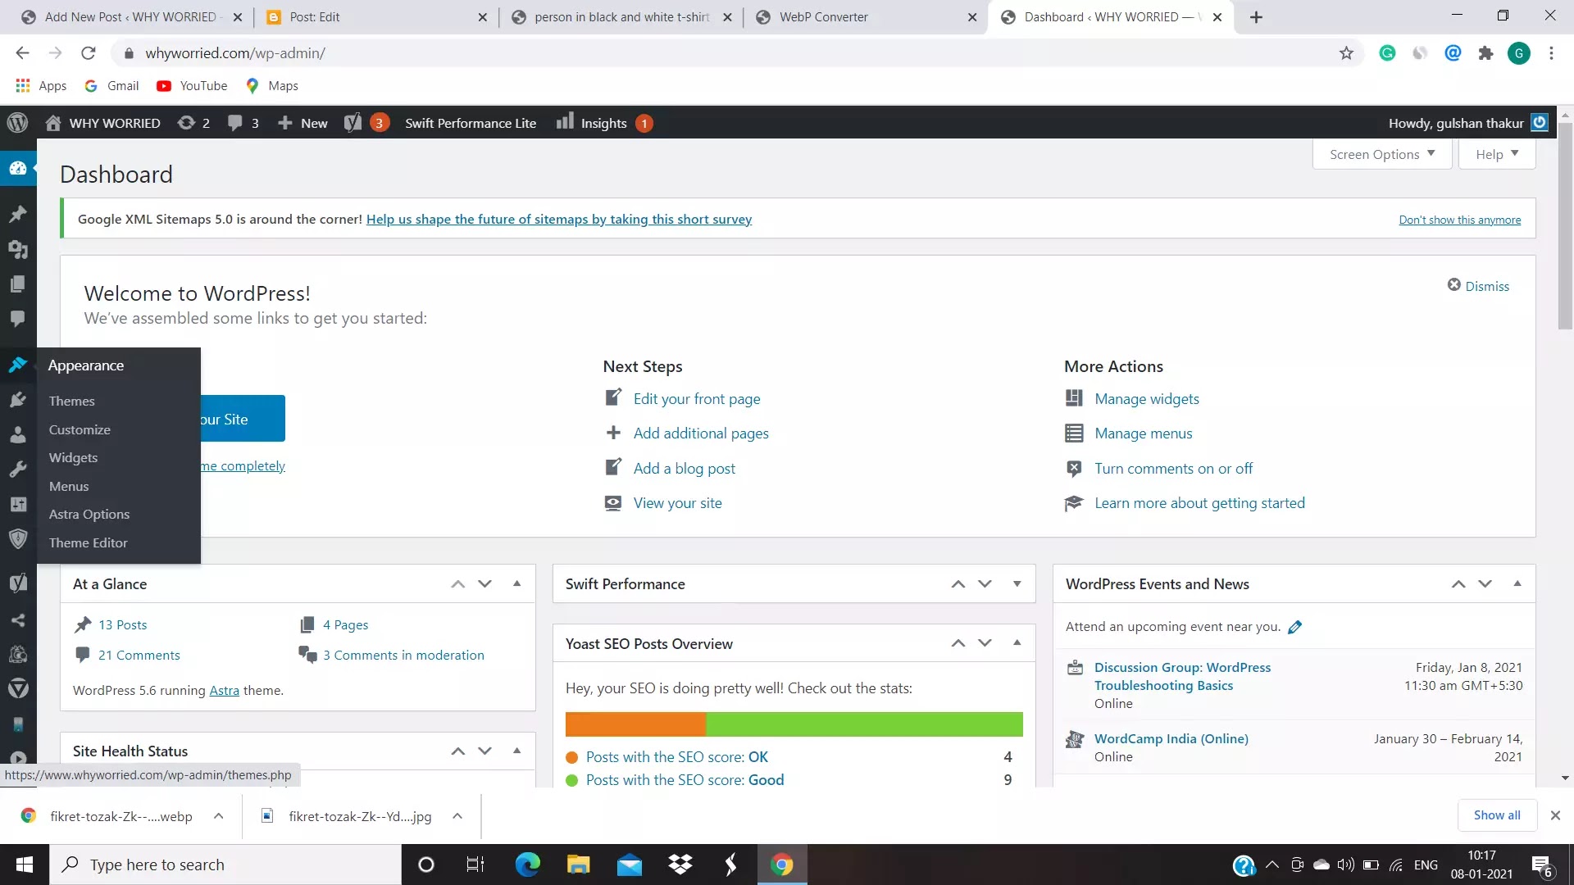Edit event location with pencil icon
1574x885 pixels.
[1295, 627]
